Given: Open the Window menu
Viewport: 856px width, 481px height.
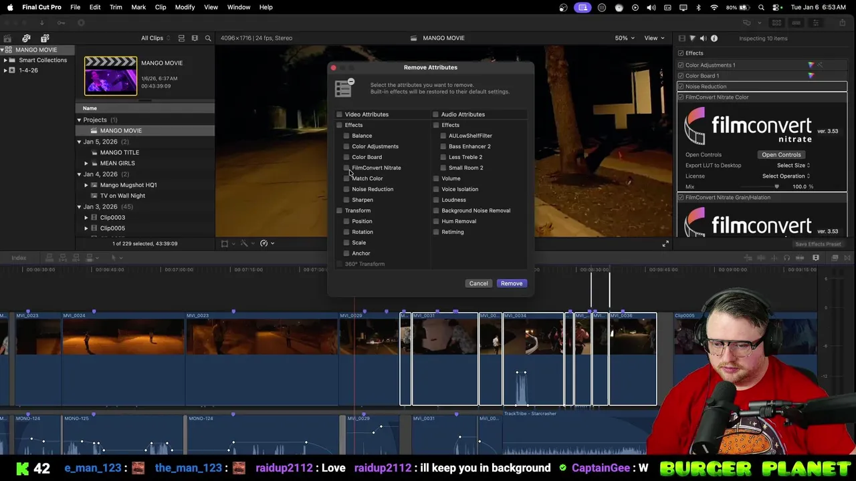Looking at the screenshot, I should tap(239, 7).
